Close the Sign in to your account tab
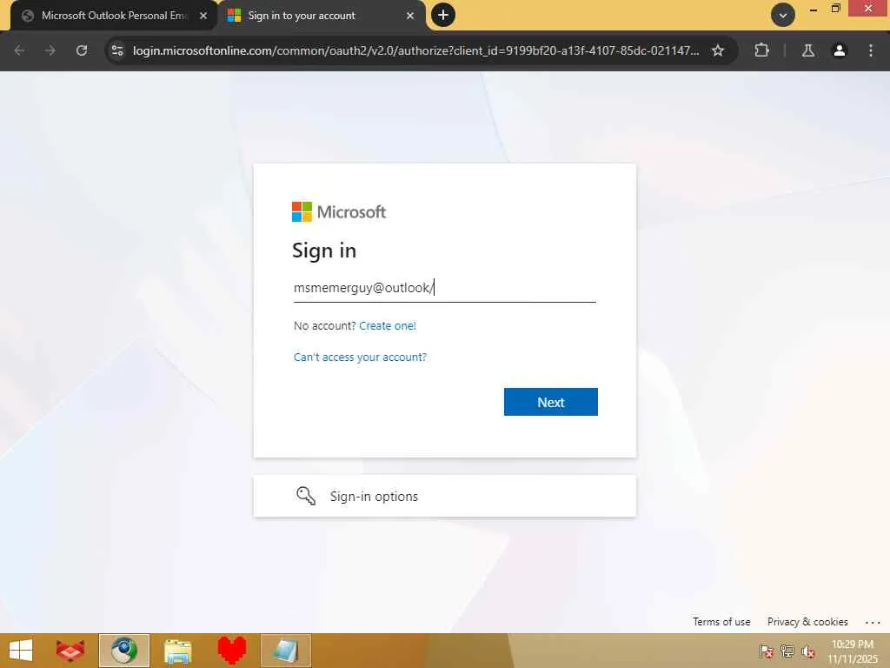890x668 pixels. pos(410,16)
